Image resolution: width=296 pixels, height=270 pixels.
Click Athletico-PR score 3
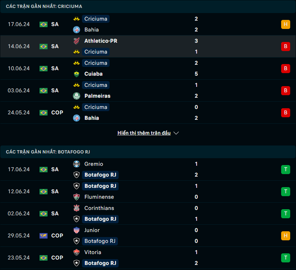(x=196, y=41)
